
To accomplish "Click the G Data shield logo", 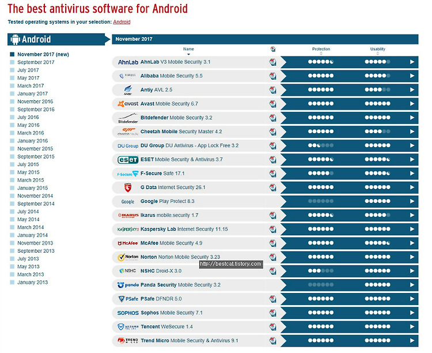I will (x=128, y=187).
